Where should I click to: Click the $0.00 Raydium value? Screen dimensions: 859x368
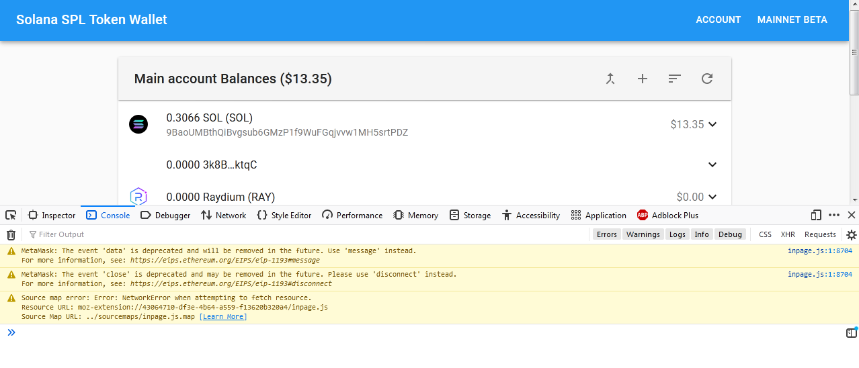pos(690,197)
